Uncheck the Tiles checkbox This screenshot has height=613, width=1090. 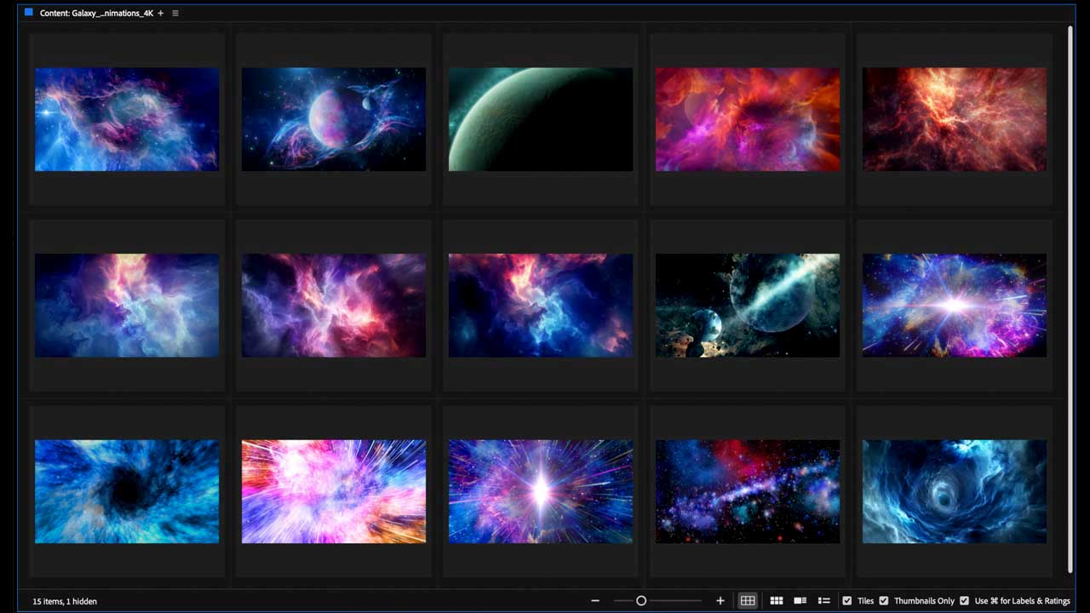click(846, 601)
